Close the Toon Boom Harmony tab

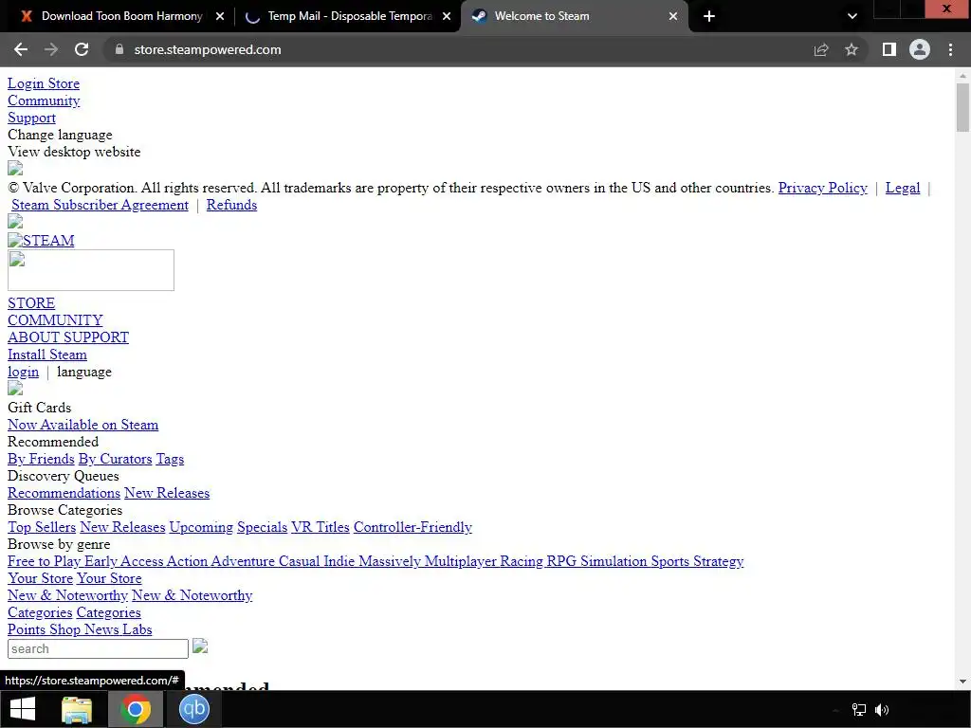(x=220, y=17)
